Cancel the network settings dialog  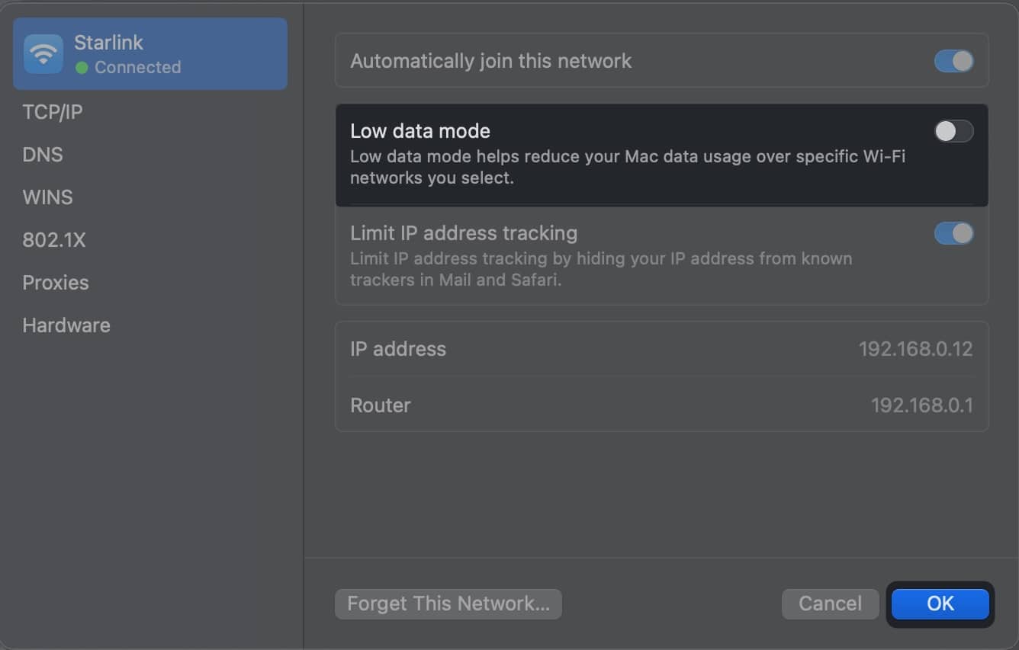coord(830,604)
